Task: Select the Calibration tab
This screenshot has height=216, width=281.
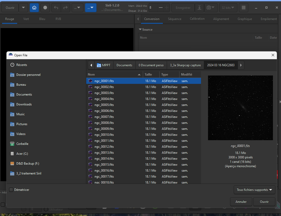Action: (197, 19)
